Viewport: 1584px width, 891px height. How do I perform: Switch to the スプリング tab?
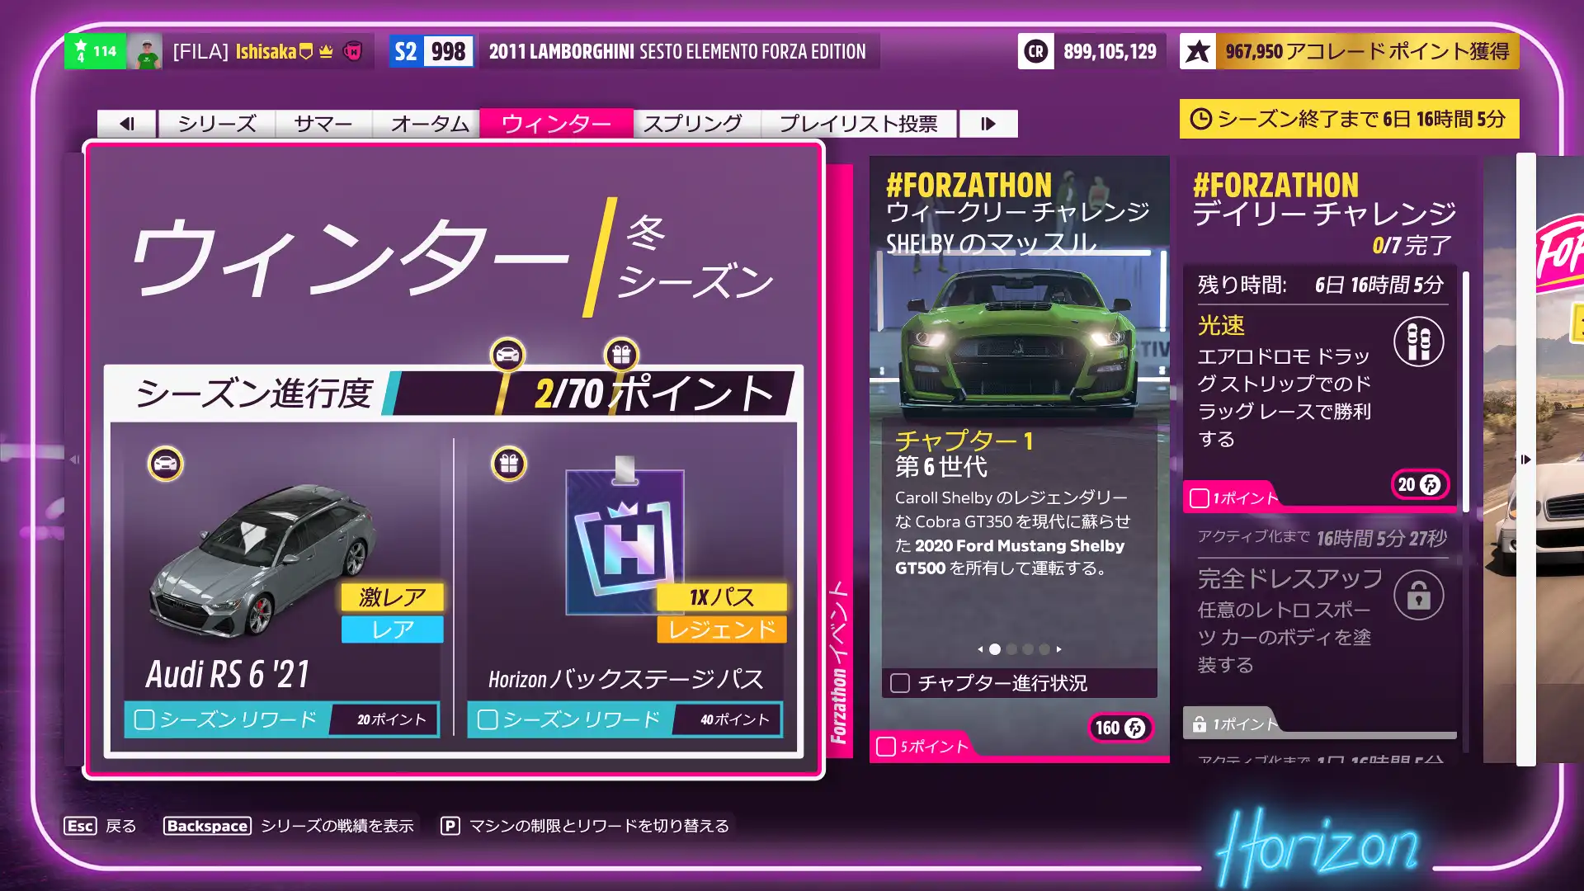pos(693,124)
